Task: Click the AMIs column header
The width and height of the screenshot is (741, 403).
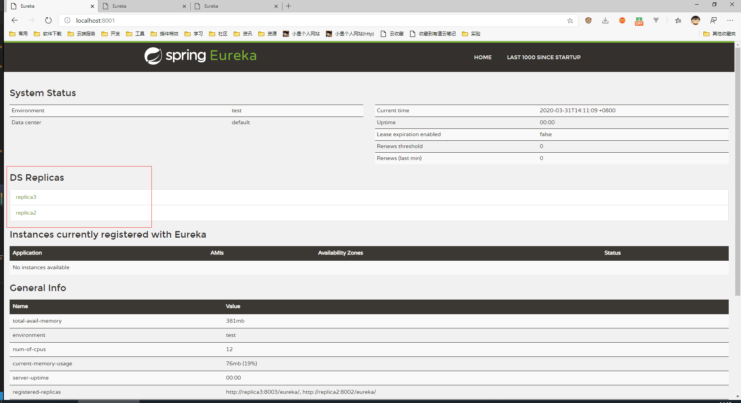Action: click(217, 253)
